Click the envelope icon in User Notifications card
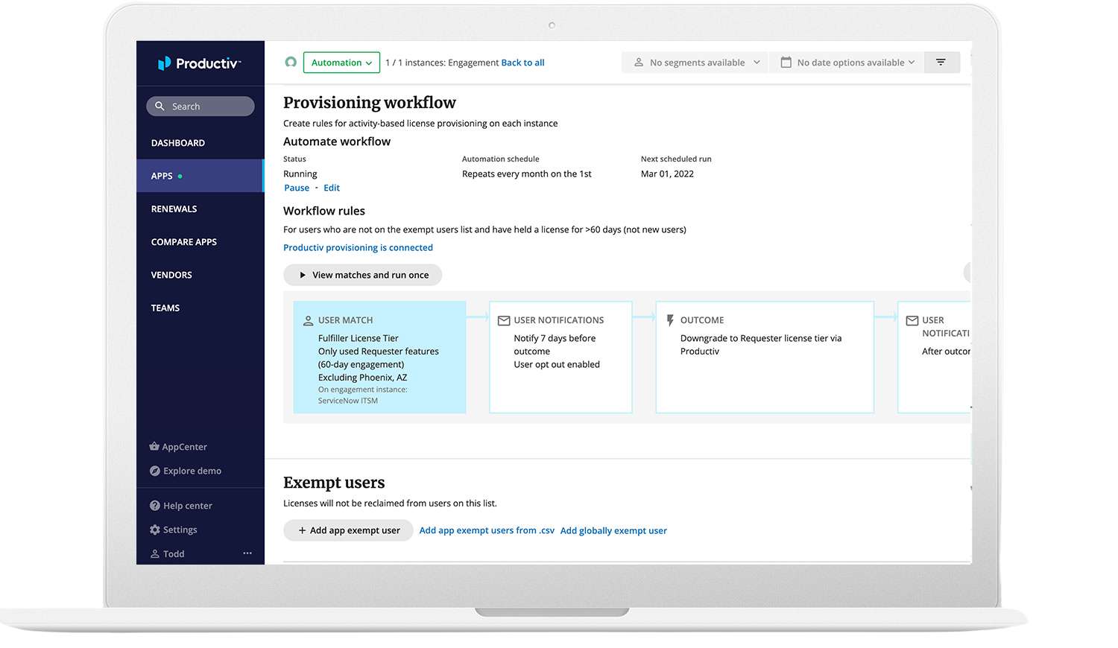The image size is (1118, 648). coord(504,320)
